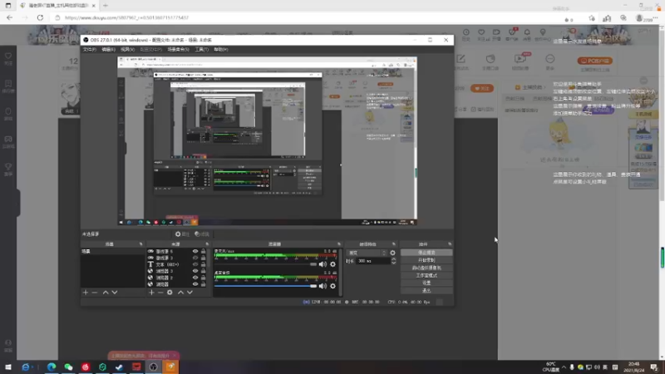Open scene transition properties gear

[392, 253]
